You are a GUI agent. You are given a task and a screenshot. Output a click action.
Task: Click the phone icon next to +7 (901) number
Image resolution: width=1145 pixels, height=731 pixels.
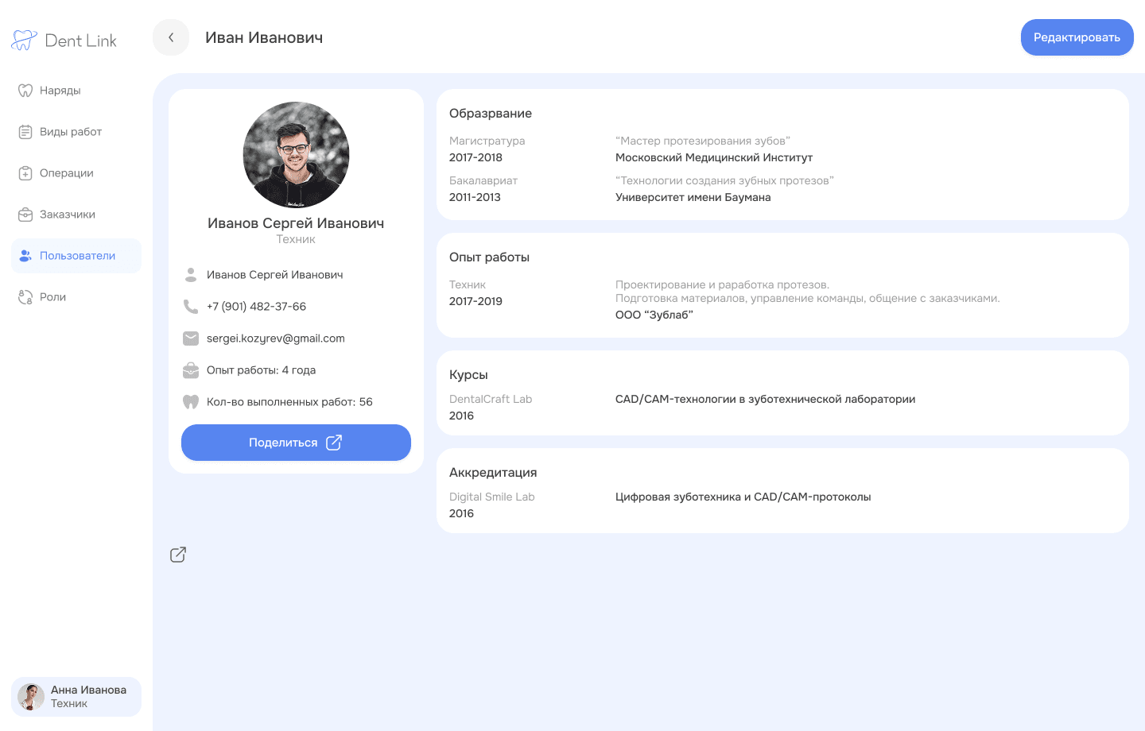[x=191, y=307]
